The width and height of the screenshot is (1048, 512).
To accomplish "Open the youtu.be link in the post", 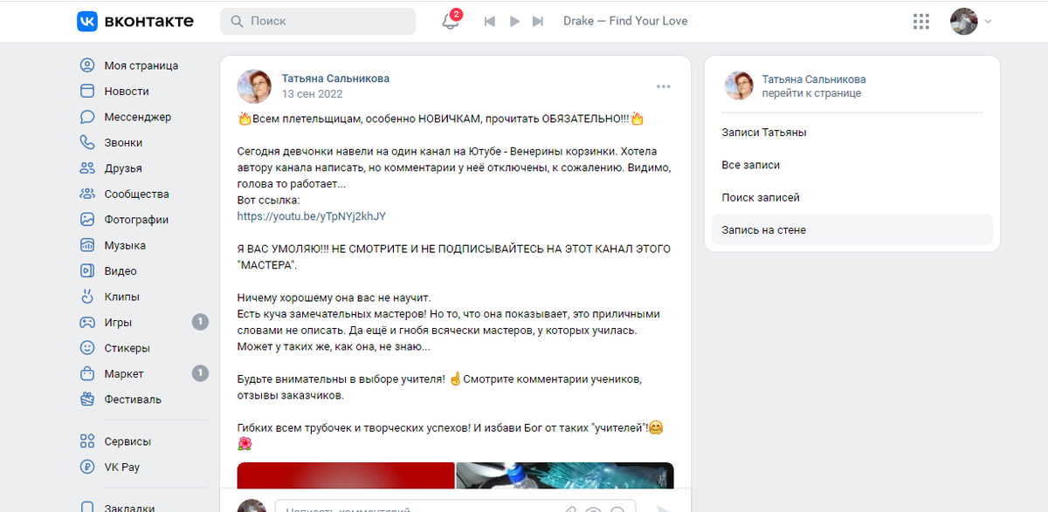I will (311, 216).
